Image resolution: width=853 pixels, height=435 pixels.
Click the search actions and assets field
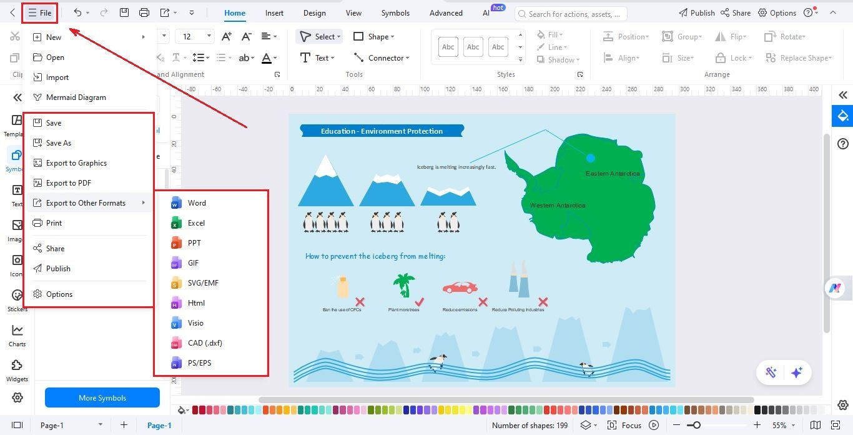(570, 12)
